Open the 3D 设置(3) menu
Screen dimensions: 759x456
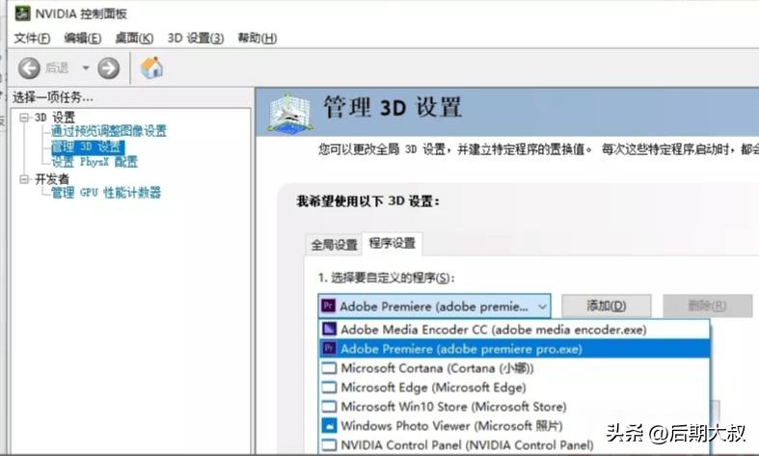196,38
